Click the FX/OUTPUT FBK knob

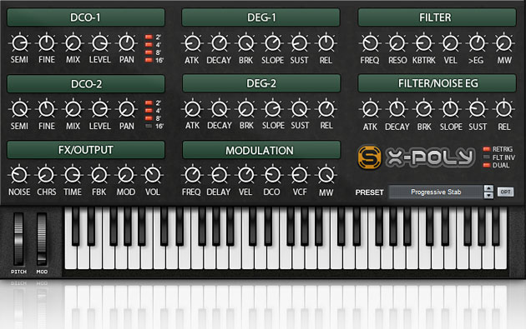(x=99, y=175)
